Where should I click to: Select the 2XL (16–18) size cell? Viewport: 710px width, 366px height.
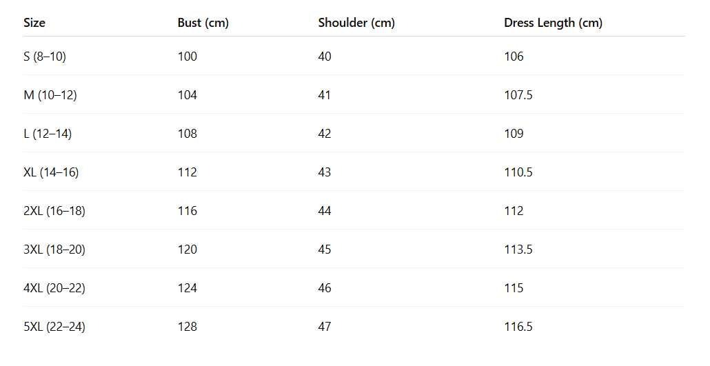(x=54, y=211)
